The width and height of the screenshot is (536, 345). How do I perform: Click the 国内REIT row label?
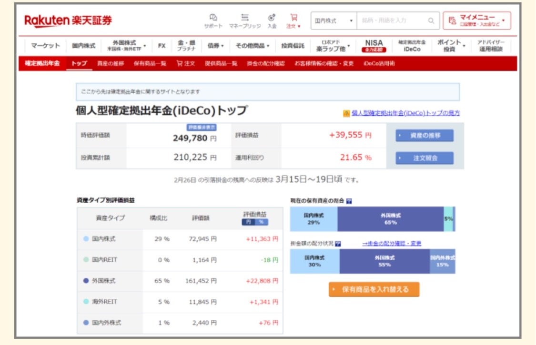(105, 260)
